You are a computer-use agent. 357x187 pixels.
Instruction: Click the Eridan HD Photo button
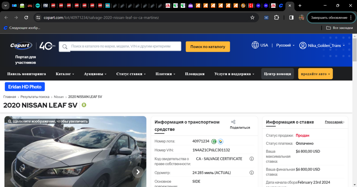pos(25,87)
